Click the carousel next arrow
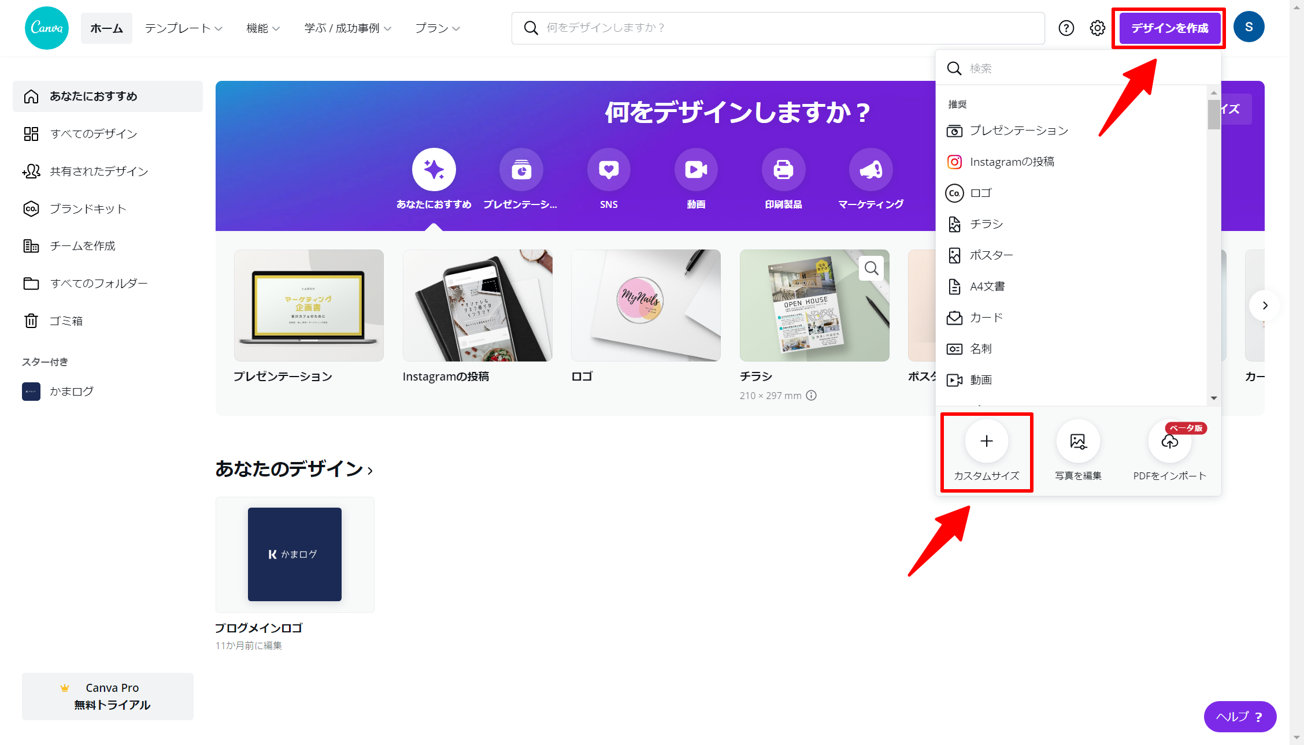Screen dimensions: 1304x745 pos(1265,306)
